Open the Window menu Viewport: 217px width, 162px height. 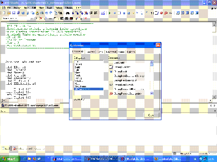click(x=69, y=8)
